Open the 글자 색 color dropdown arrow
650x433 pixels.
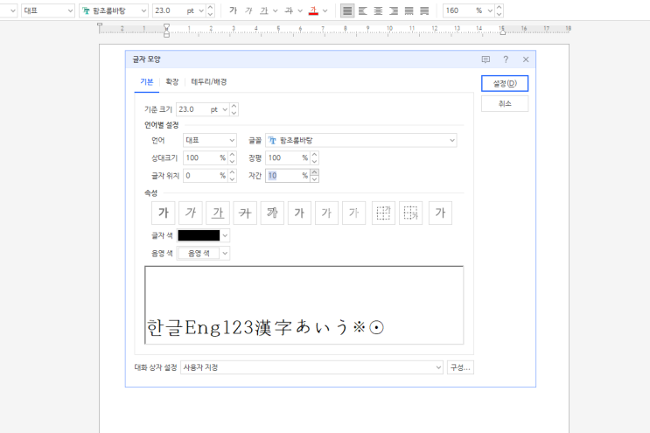coord(225,235)
